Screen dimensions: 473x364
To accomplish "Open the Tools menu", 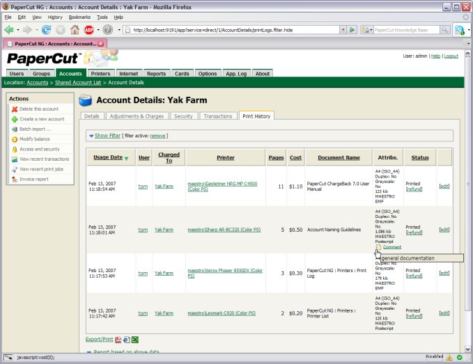I will click(102, 17).
